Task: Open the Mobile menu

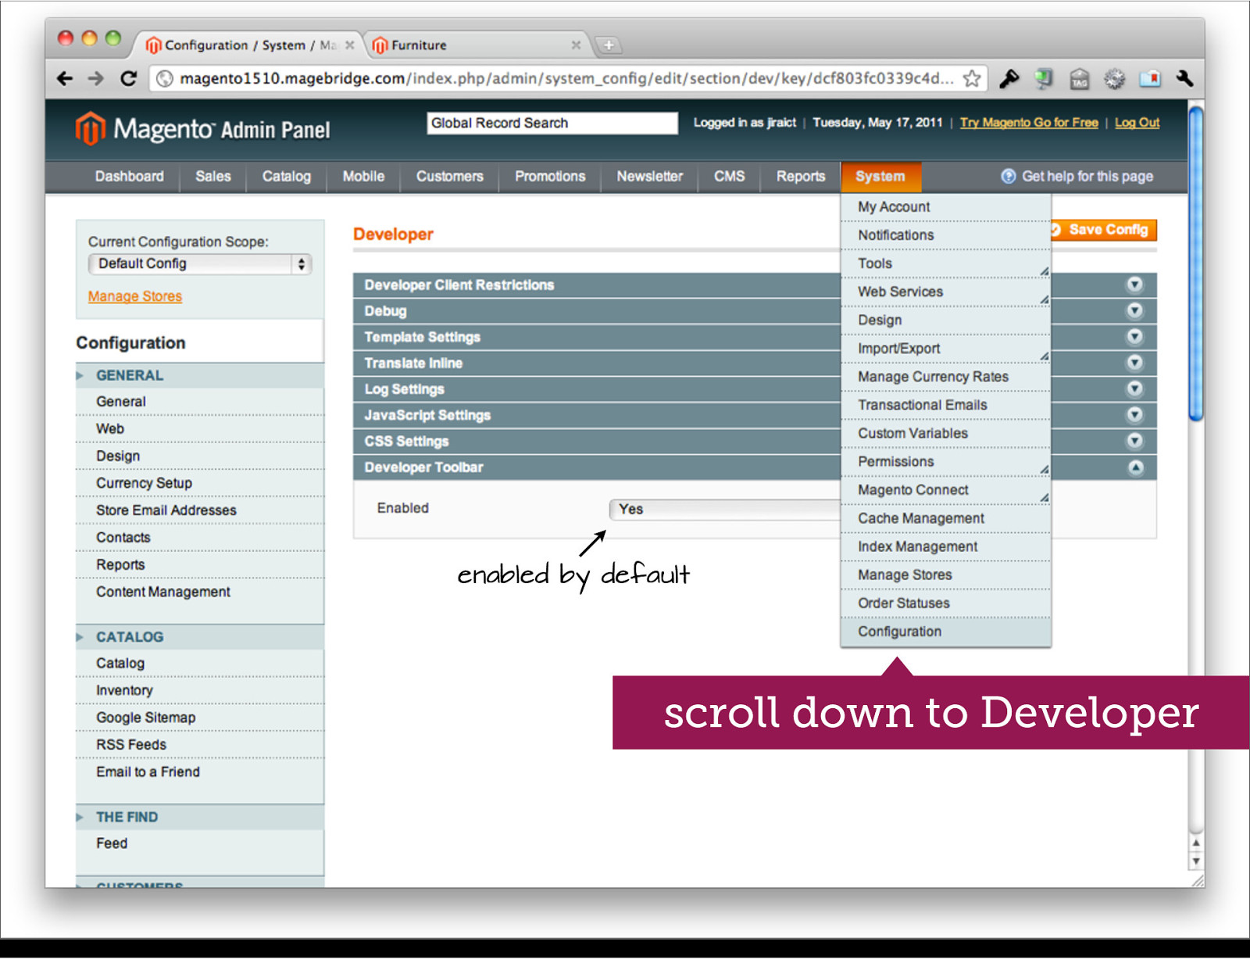Action: point(363,177)
